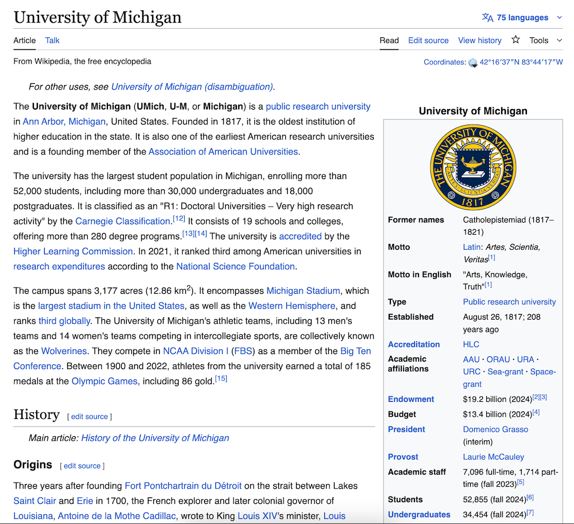Click "edit source" beside the History heading
574x524 pixels.
(x=89, y=417)
